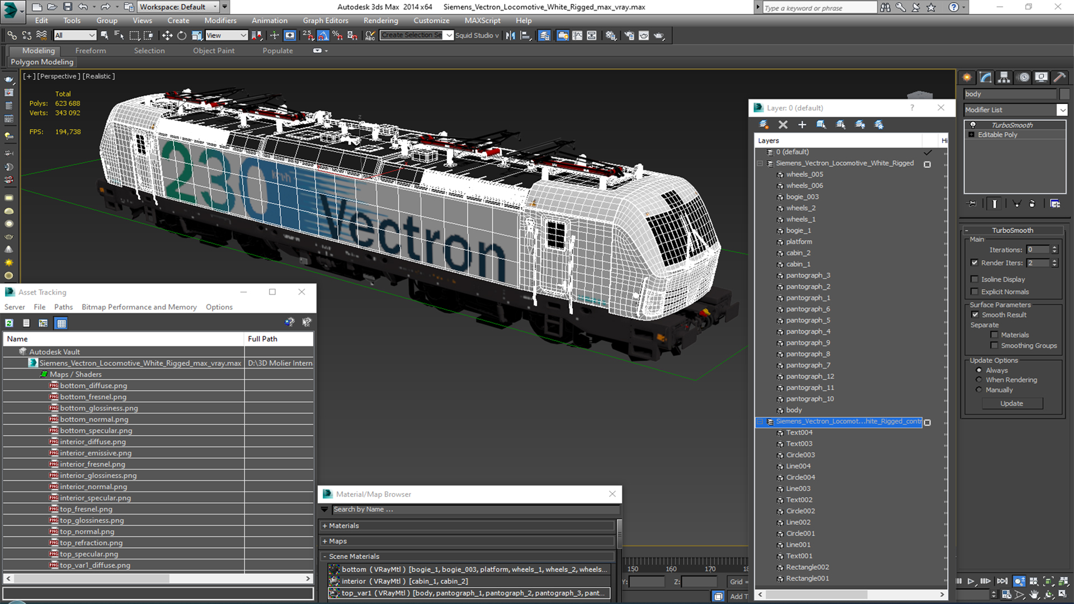Viewport: 1074px width, 604px height.
Task: Collapse Scene Materials section
Action: click(324, 556)
